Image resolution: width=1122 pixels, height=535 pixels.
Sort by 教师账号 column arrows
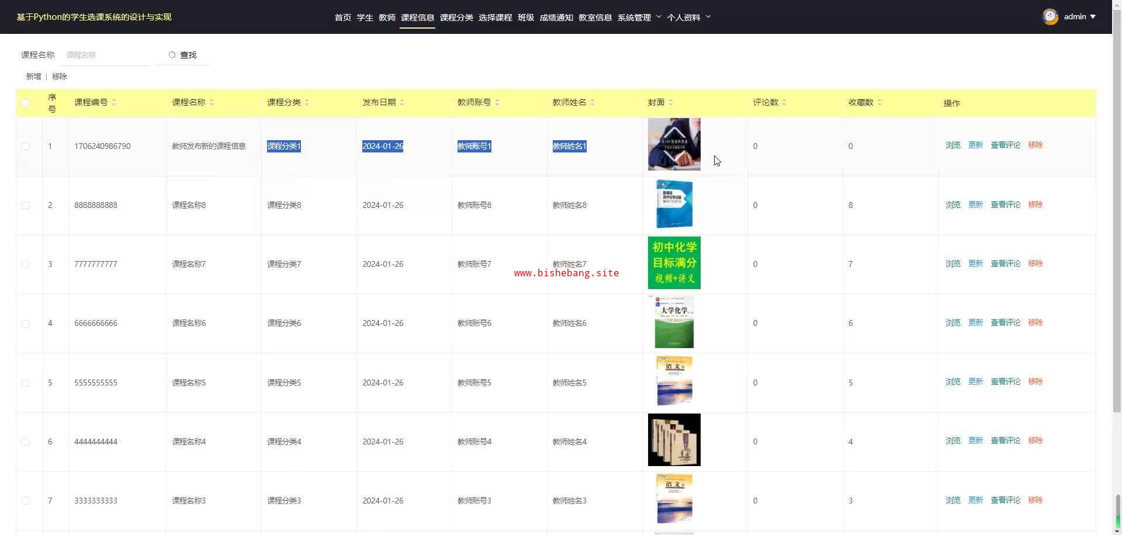click(497, 102)
